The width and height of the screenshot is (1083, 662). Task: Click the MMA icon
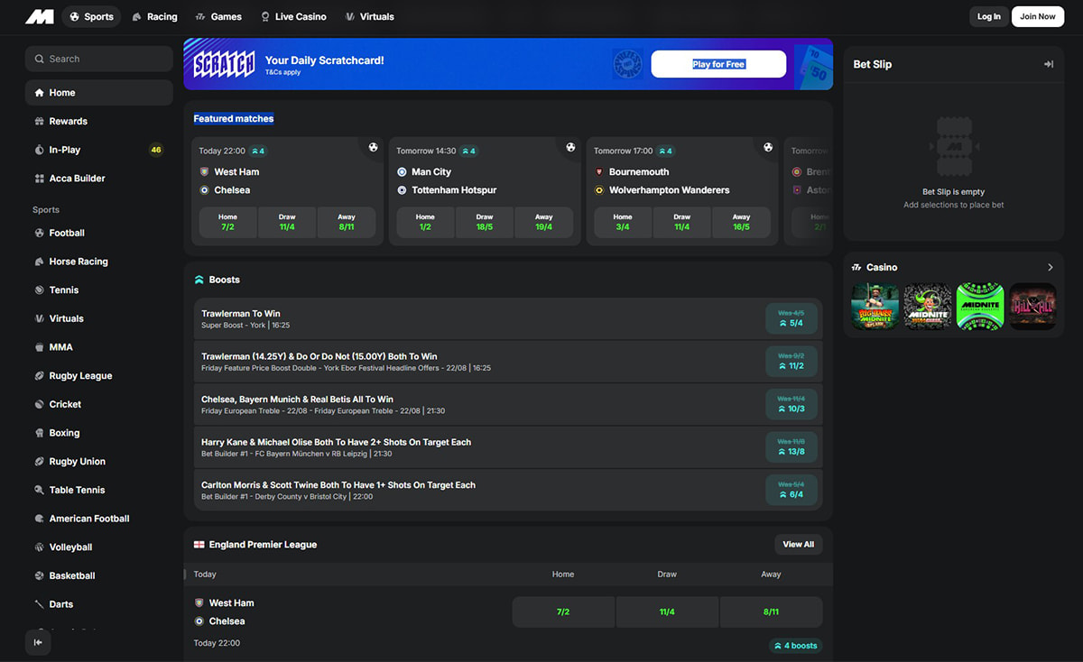pyautogui.click(x=39, y=347)
